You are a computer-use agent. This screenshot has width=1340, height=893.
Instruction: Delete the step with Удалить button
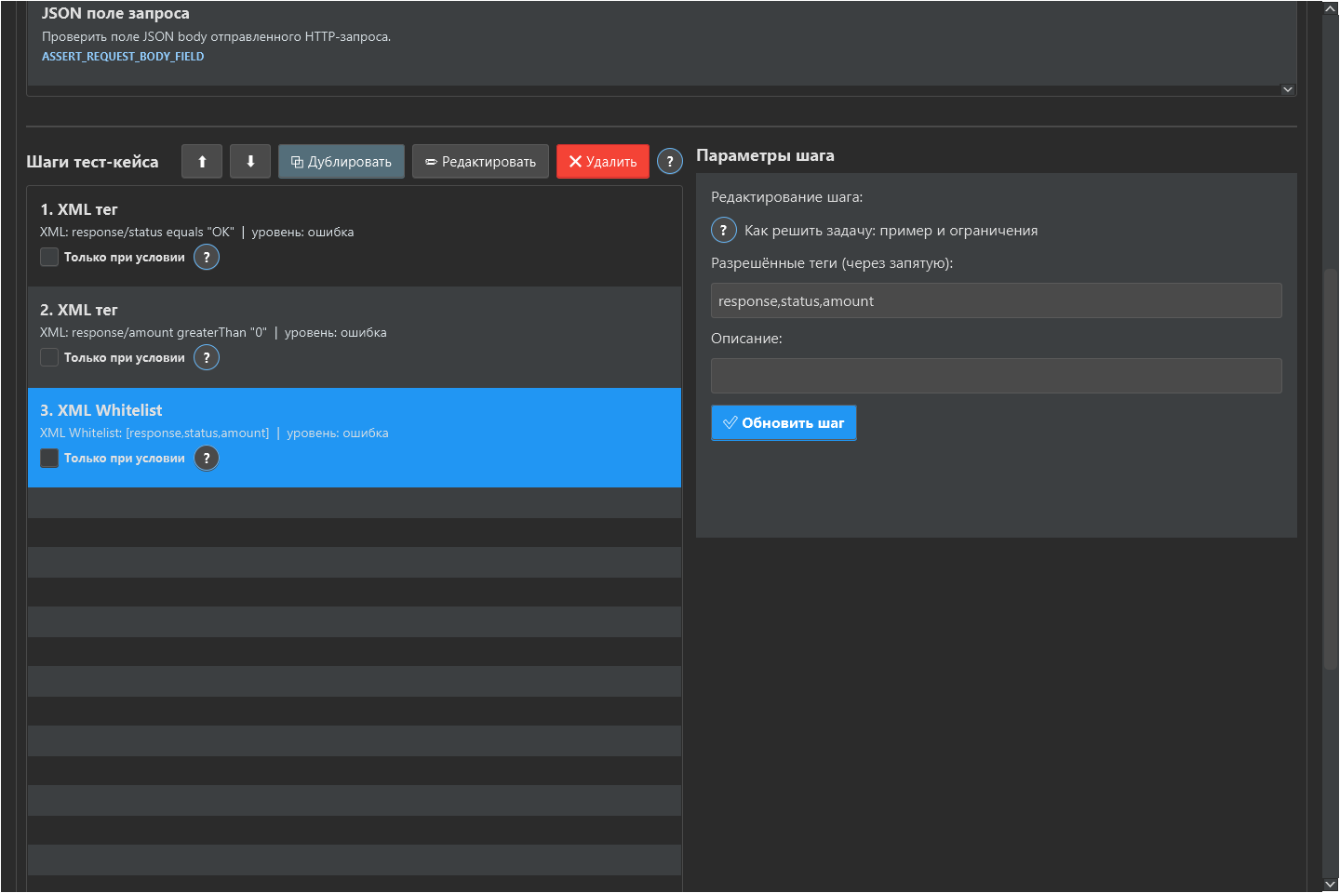603,161
